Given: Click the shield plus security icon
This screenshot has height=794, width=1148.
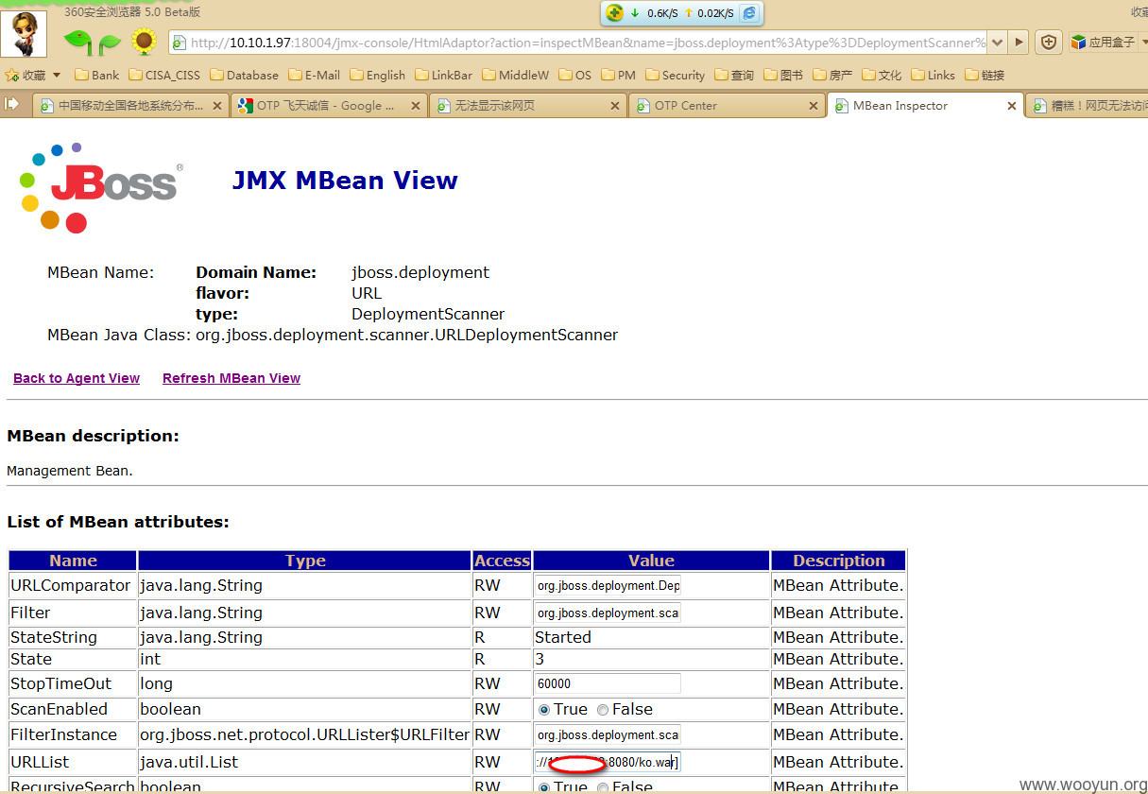Looking at the screenshot, I should click(1048, 42).
